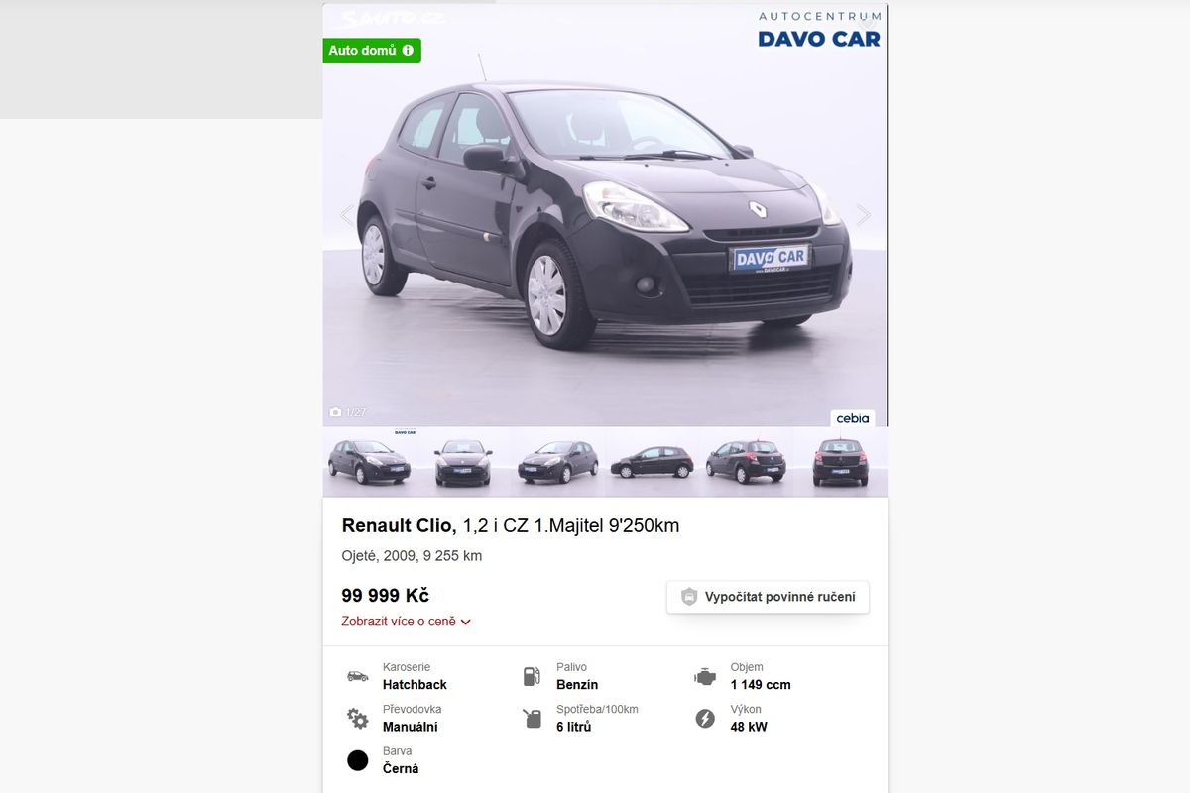
Task: Click the cebia logo badge
Action: coord(852,418)
